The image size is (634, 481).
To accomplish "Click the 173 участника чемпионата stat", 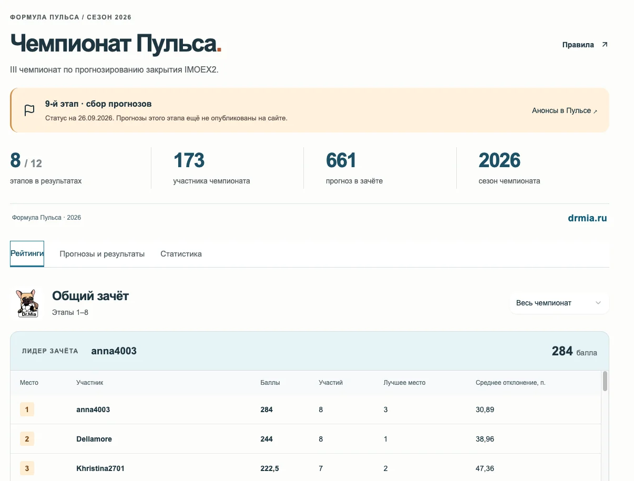I will click(x=211, y=168).
